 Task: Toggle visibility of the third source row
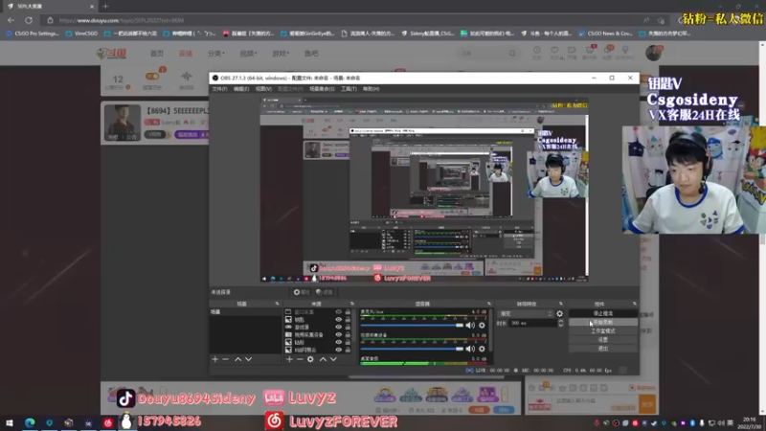[x=339, y=327]
